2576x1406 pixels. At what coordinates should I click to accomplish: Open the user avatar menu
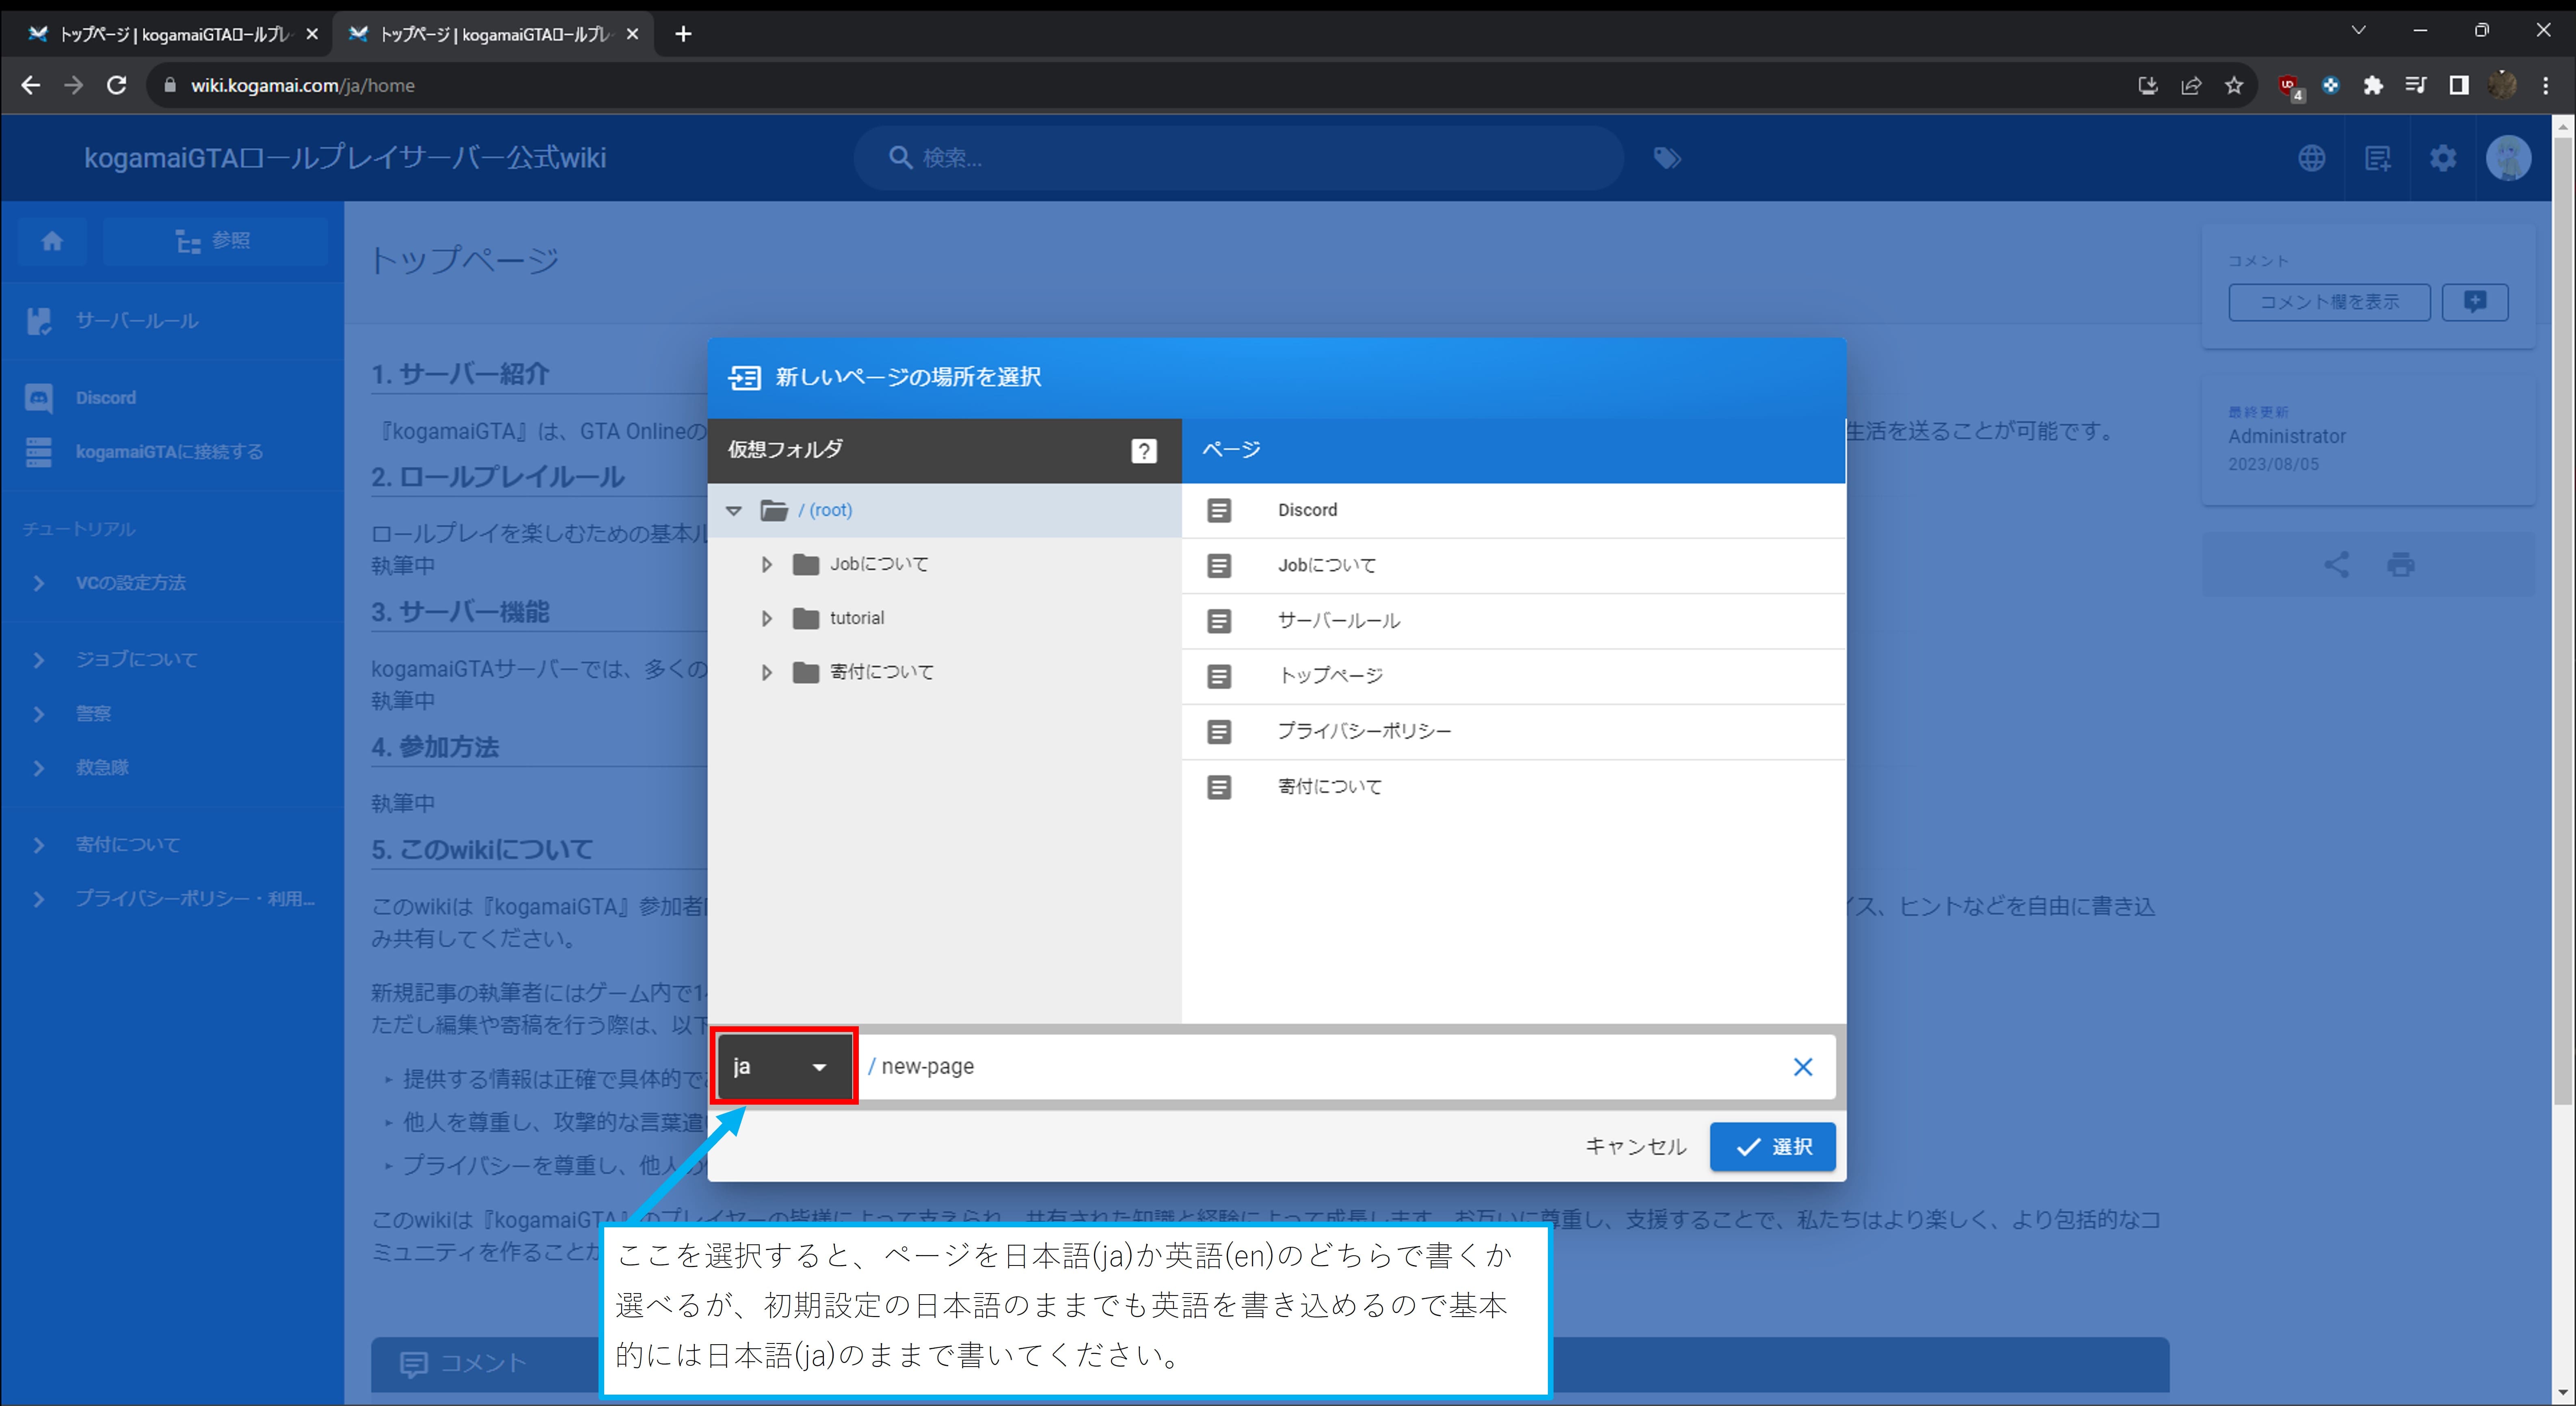[2508, 158]
